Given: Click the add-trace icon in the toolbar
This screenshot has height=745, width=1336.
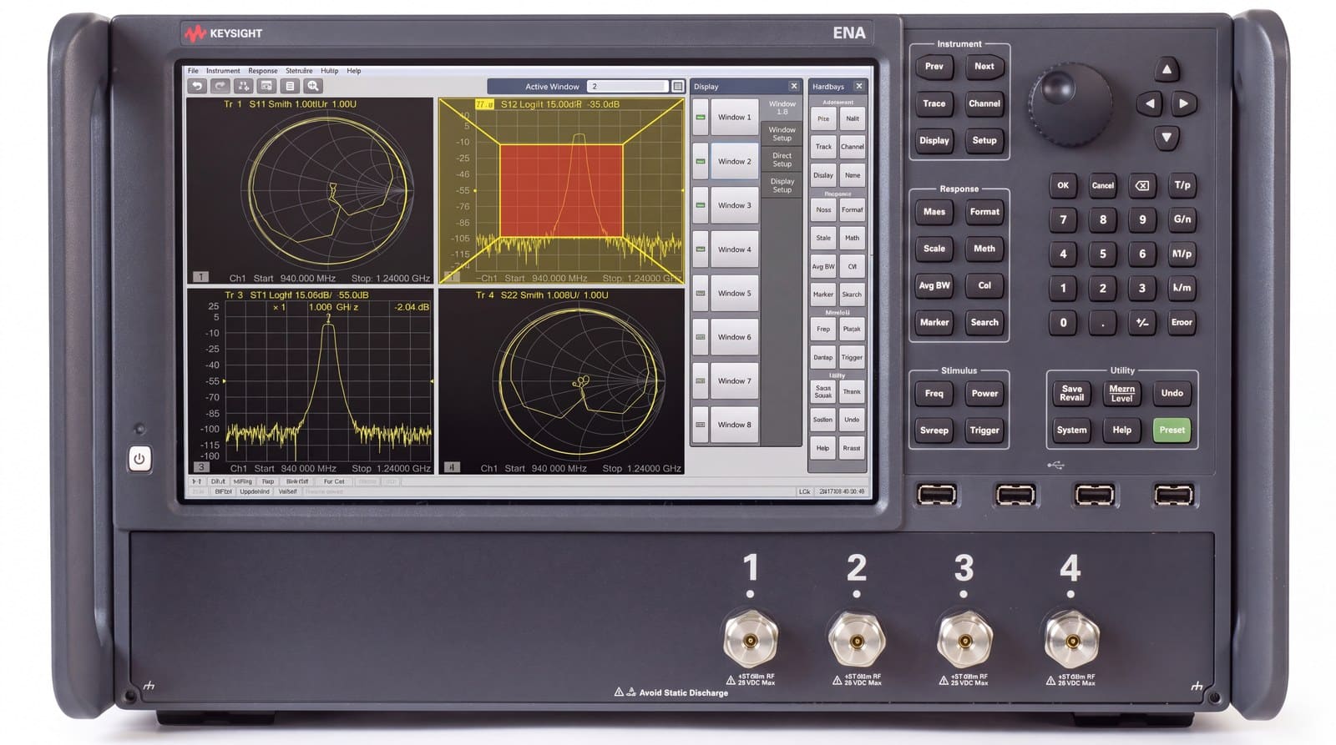Looking at the screenshot, I should click(x=243, y=86).
